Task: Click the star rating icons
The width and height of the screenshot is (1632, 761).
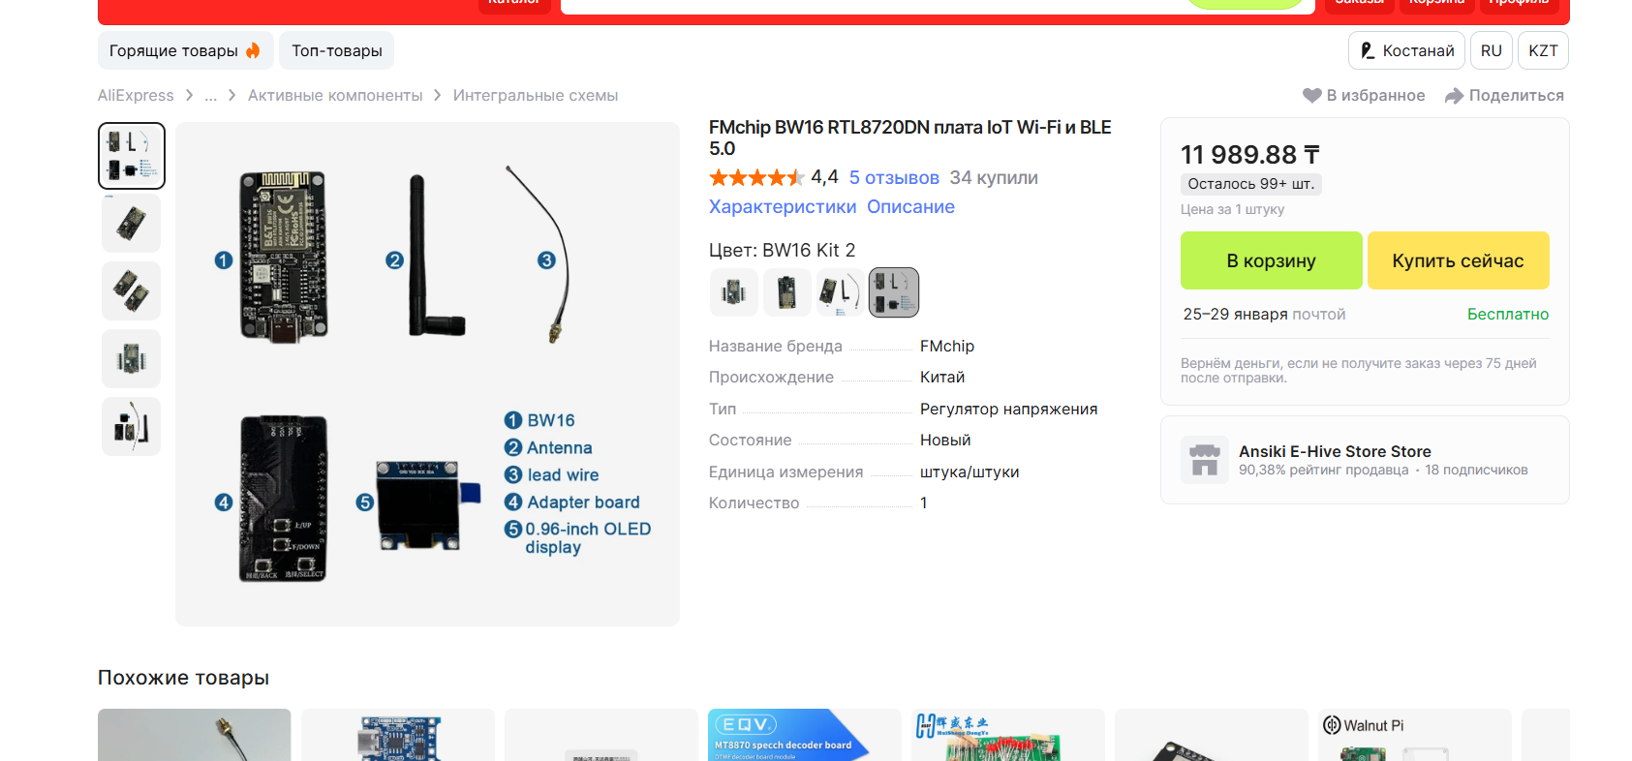Action: point(756,177)
